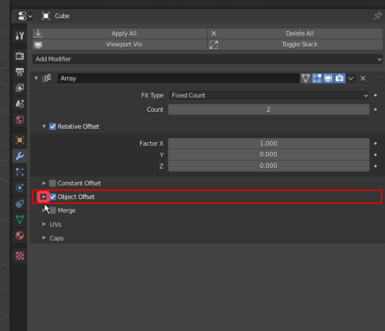Uncheck the Object Offset checkbox

point(53,197)
